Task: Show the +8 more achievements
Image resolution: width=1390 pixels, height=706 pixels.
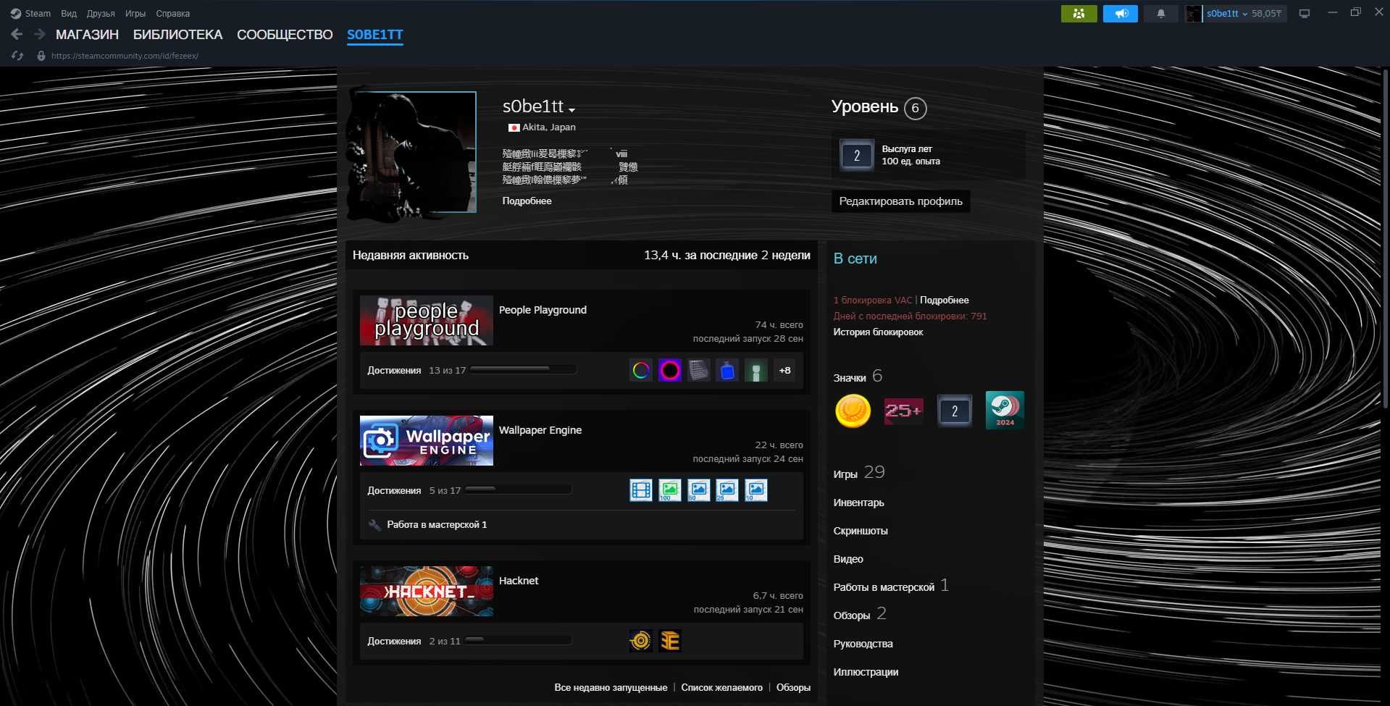Action: [784, 371]
